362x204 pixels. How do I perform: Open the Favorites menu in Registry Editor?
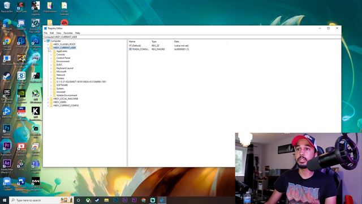tap(68, 33)
